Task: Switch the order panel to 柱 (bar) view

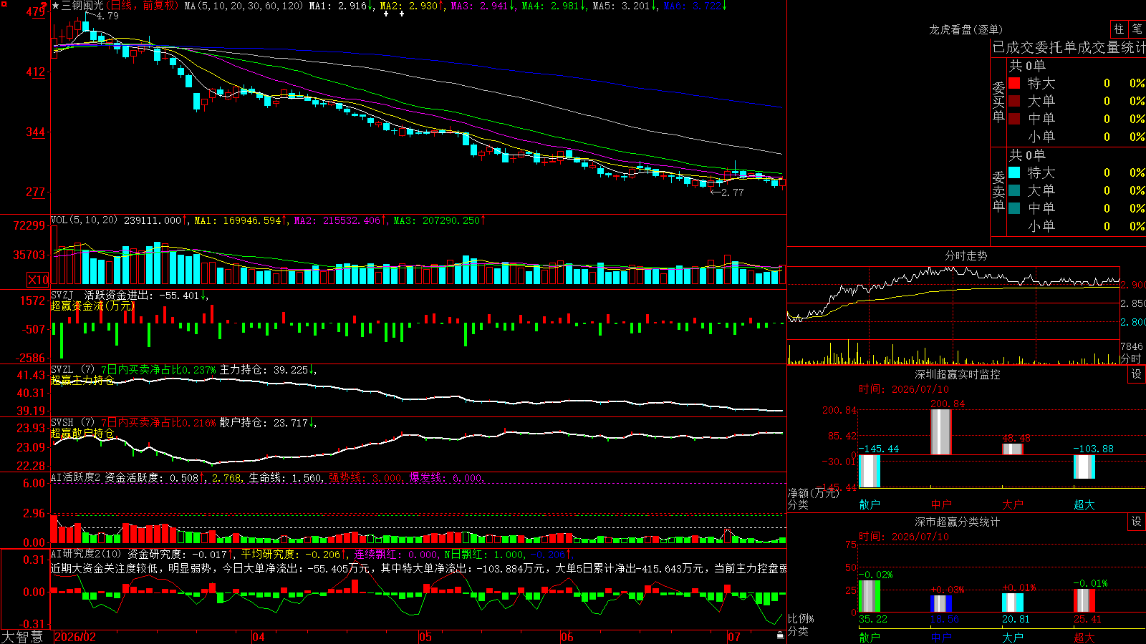Action: tap(1119, 29)
